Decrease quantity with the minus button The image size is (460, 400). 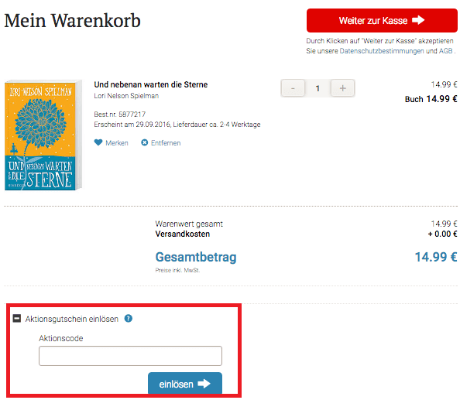click(293, 88)
